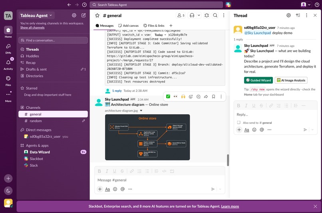Open more message actions menu
Viewport: 322px width, 213px height.
pyautogui.click(x=221, y=97)
